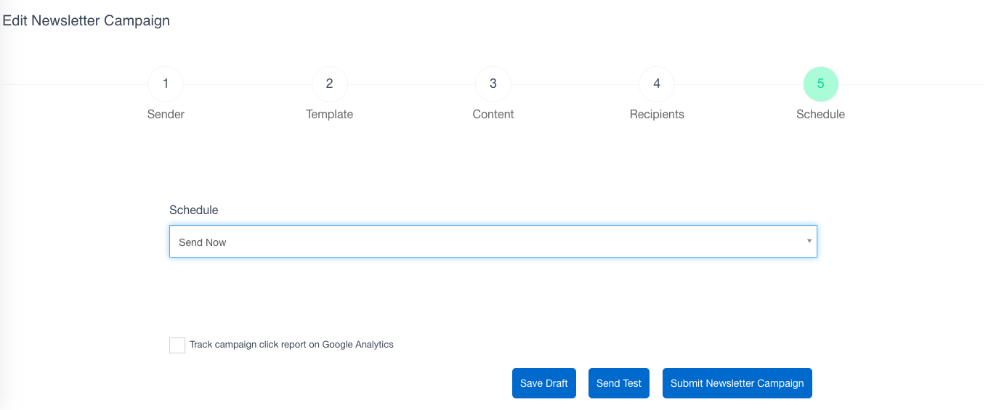Viewport: 991px width, 410px height.
Task: Click Edit Newsletter Campaign heading
Action: click(x=86, y=20)
